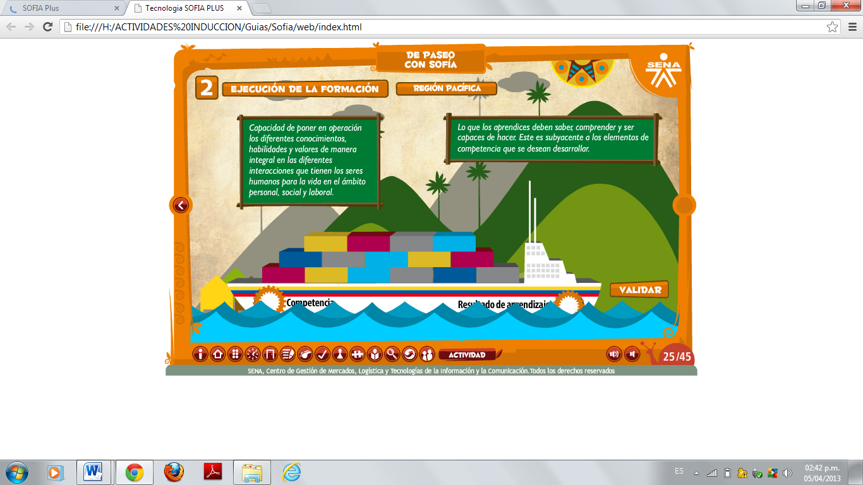Screen dimensions: 863x485
Task: Click the six-dot grid menu icon
Action: pyautogui.click(x=235, y=354)
